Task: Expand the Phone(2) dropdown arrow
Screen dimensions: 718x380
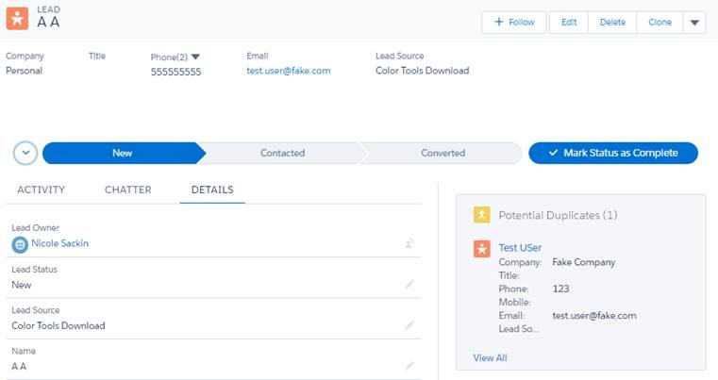Action: [x=195, y=57]
